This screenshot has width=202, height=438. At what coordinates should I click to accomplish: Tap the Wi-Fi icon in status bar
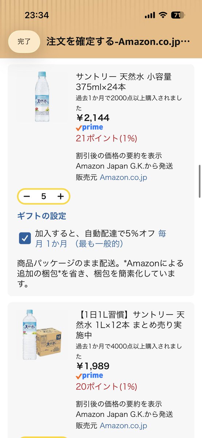tap(162, 15)
